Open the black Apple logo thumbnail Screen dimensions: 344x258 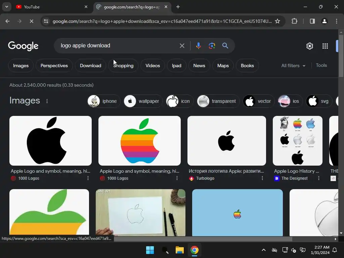coord(50,141)
